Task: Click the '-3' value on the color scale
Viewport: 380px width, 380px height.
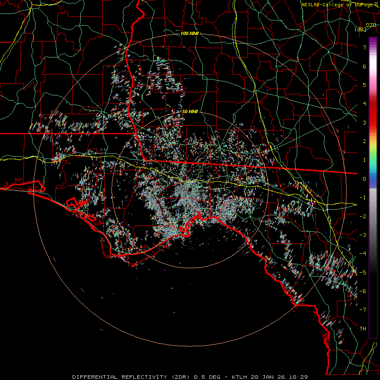Action: click(x=363, y=235)
